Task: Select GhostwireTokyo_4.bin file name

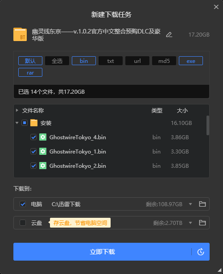Action: click(78, 137)
